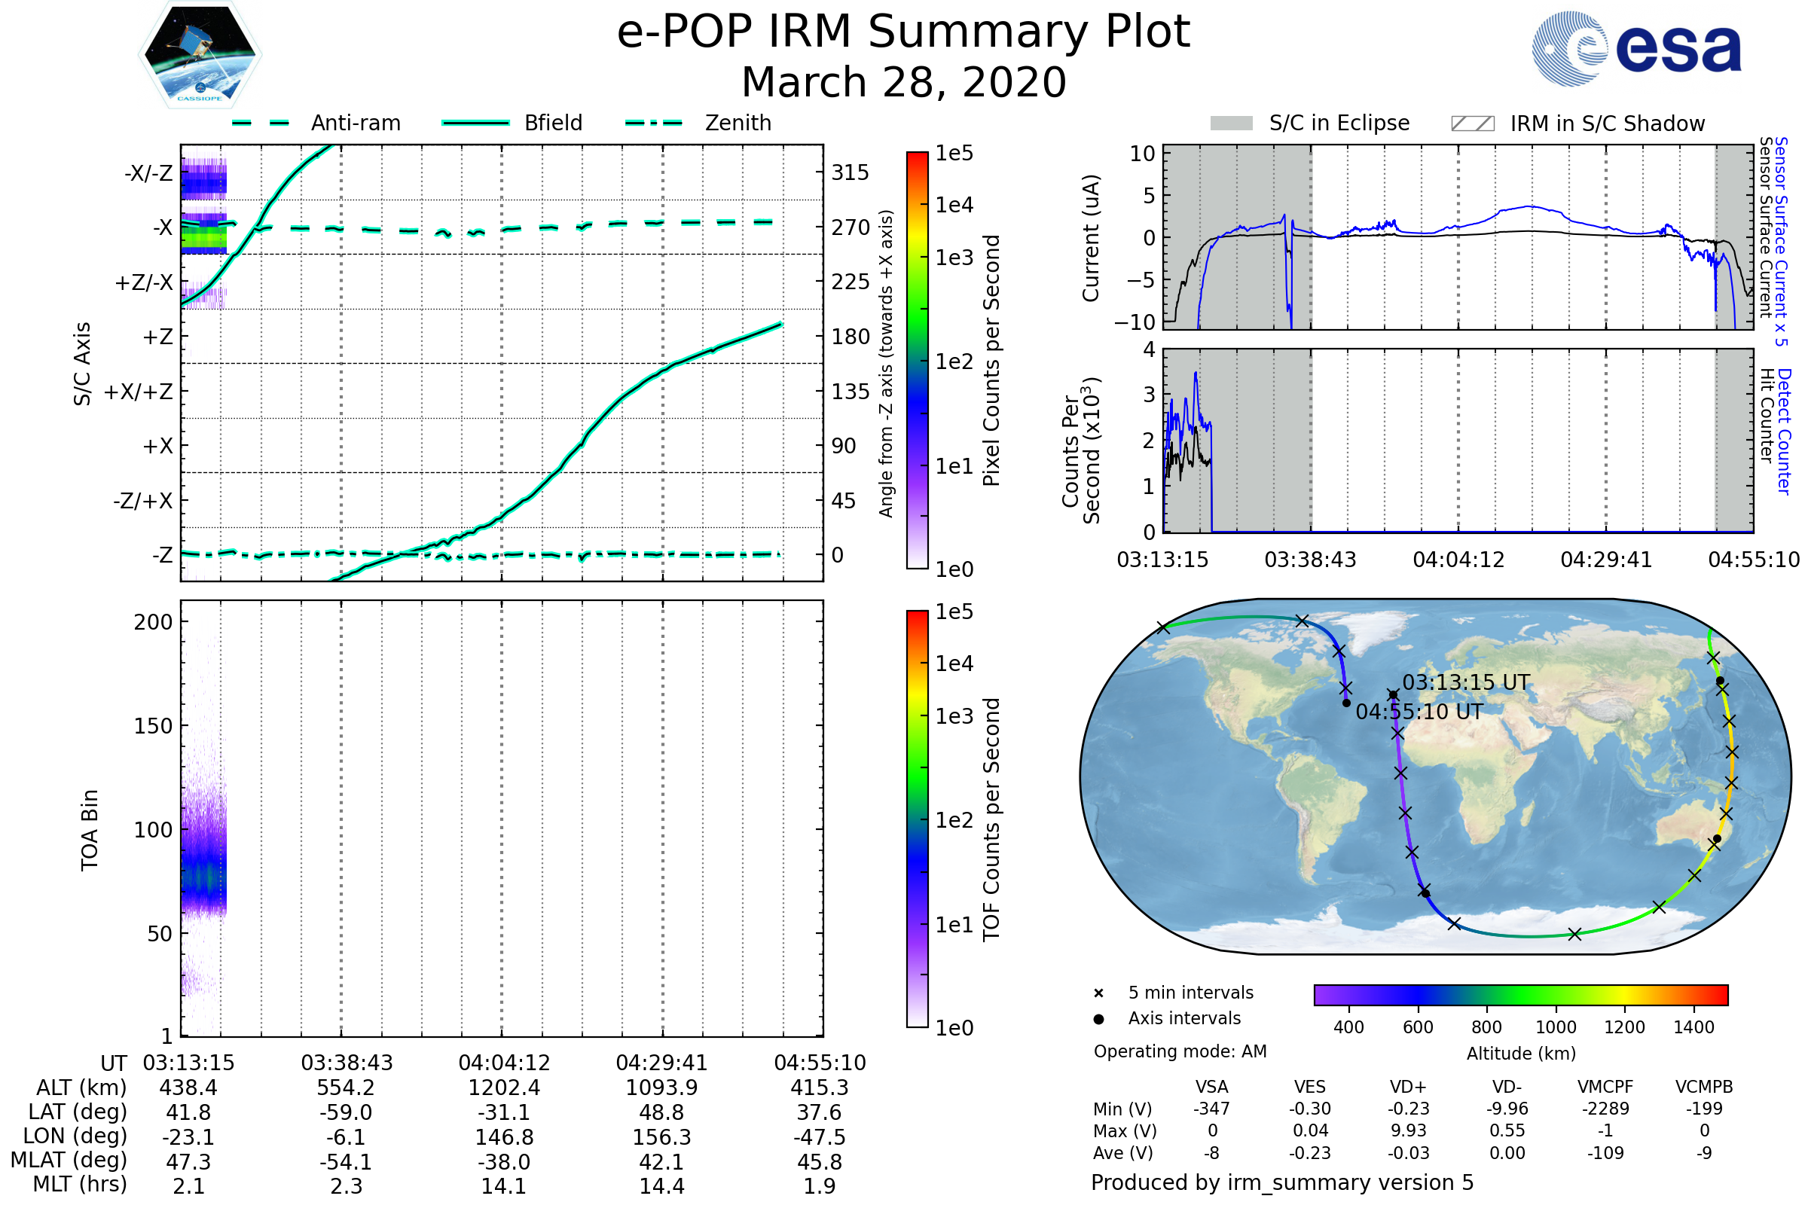The height and width of the screenshot is (1205, 1808).
Task: Click the TOF Counts per Second colorbar
Action: [x=917, y=819]
